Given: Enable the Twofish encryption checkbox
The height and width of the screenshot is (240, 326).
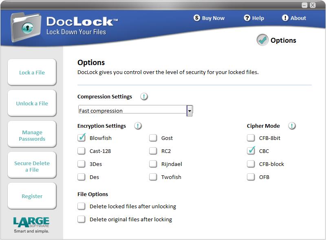Looking at the screenshot, I should point(153,177).
